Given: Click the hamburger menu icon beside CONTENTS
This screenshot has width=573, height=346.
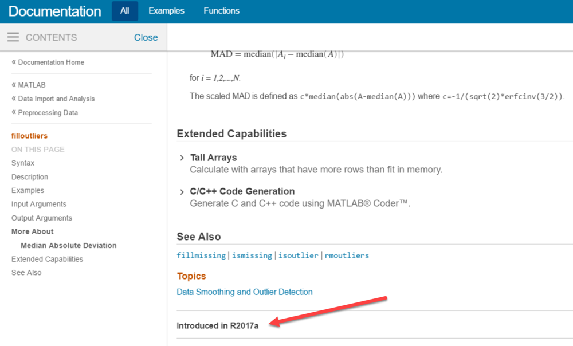Looking at the screenshot, I should pyautogui.click(x=13, y=37).
